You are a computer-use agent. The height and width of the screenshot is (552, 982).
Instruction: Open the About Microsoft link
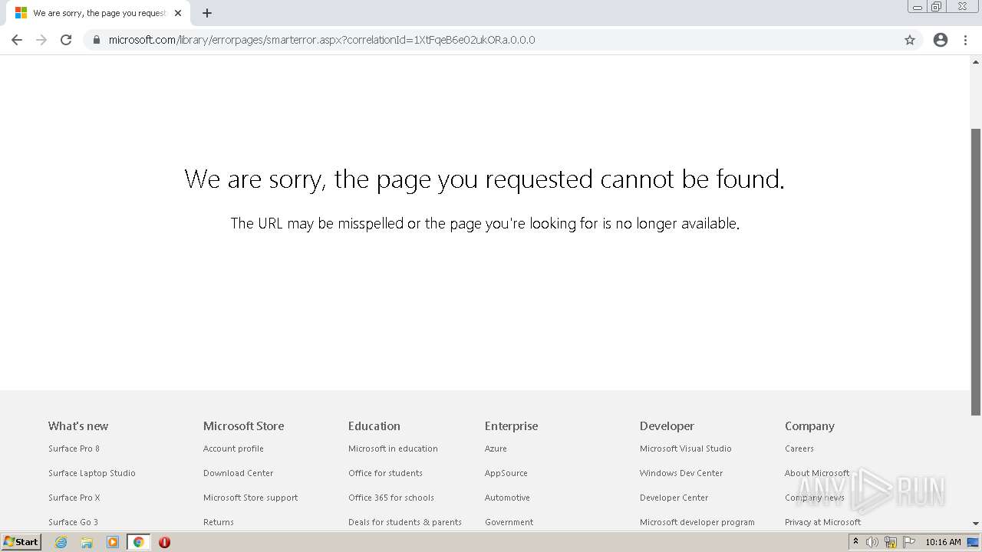(817, 473)
